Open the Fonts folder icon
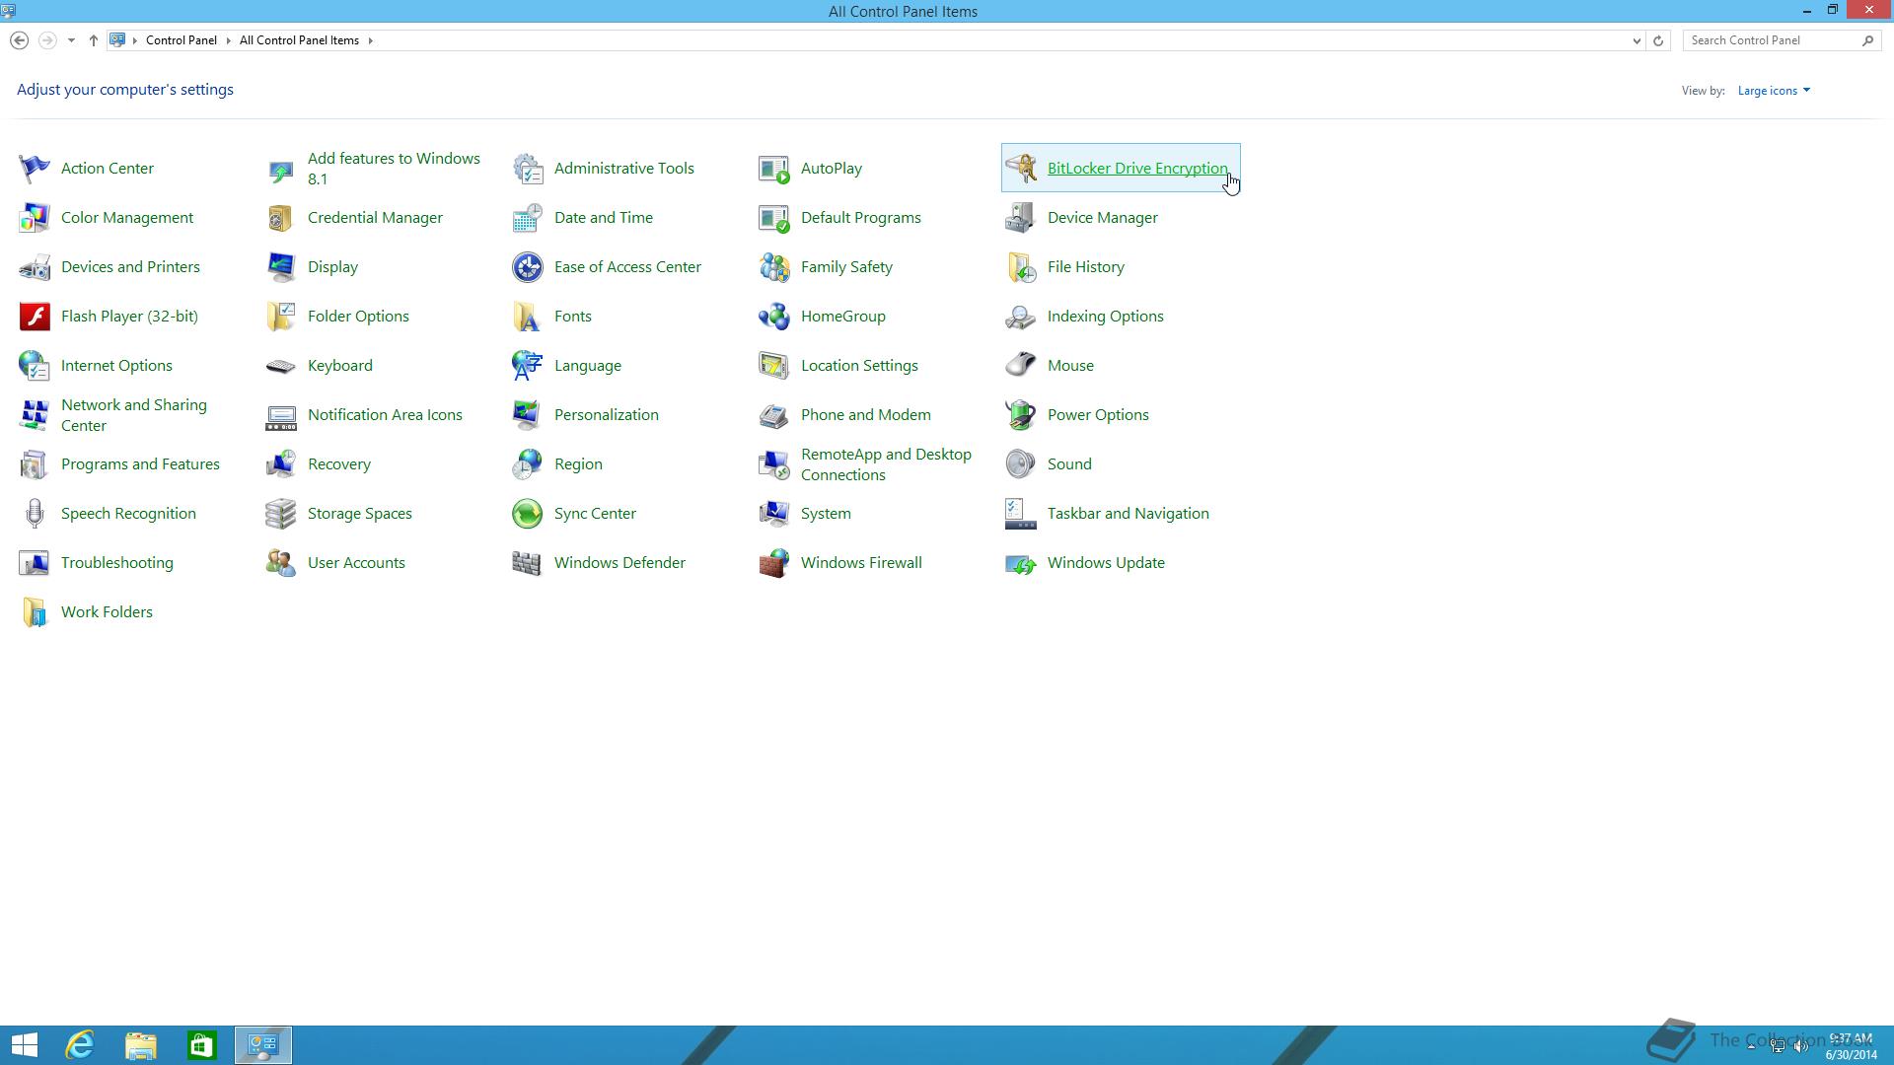This screenshot has width=1894, height=1065. 528,317
